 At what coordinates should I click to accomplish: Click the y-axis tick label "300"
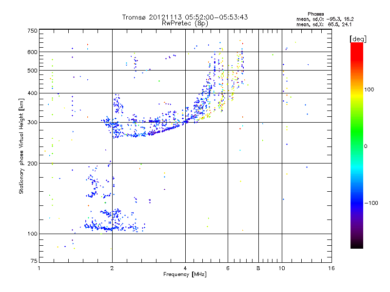[x=32, y=122]
